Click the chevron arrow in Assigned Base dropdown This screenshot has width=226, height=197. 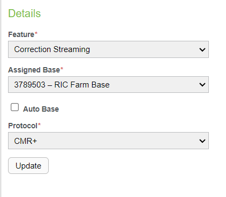[x=202, y=84]
